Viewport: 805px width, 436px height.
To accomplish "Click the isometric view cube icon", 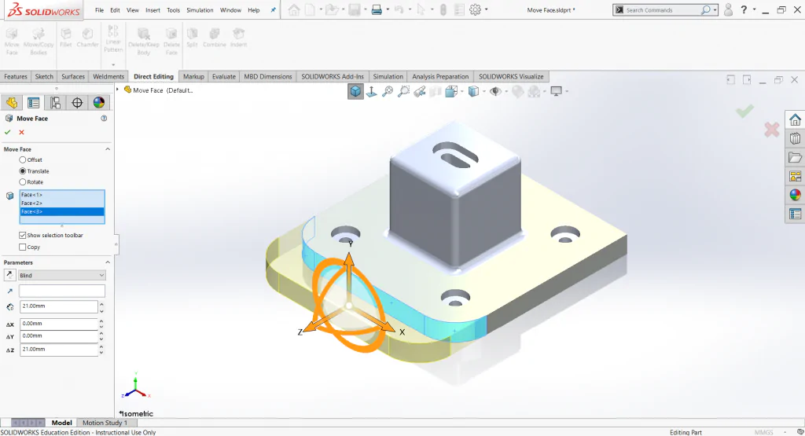I will point(355,91).
